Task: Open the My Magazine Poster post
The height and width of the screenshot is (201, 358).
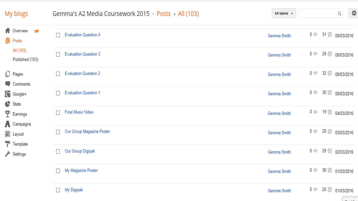Action: click(x=81, y=170)
